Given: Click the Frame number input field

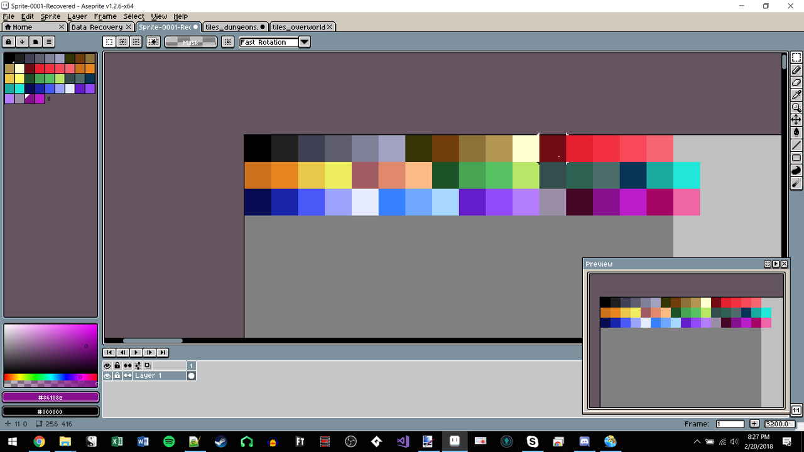Looking at the screenshot, I should tap(730, 424).
